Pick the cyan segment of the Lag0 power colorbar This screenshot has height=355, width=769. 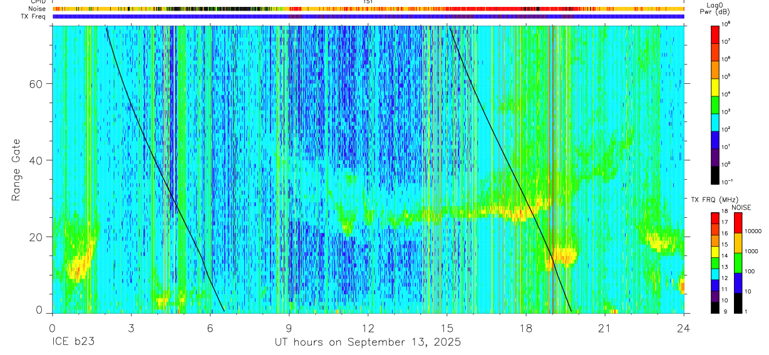715,121
